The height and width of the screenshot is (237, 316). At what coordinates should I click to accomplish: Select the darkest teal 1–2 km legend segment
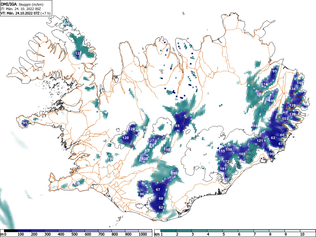coord(168,231)
